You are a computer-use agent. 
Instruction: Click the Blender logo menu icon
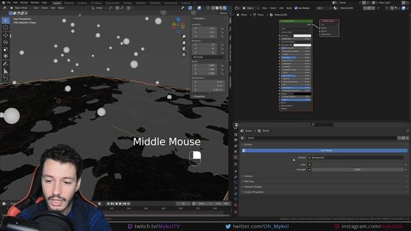pyautogui.click(x=3, y=3)
